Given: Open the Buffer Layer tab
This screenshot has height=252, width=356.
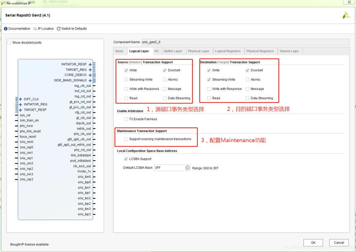Looking at the screenshot, I should pos(173,51).
